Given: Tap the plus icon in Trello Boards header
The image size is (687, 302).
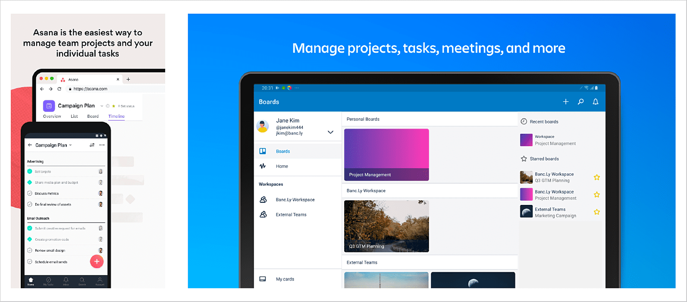Looking at the screenshot, I should tap(566, 102).
